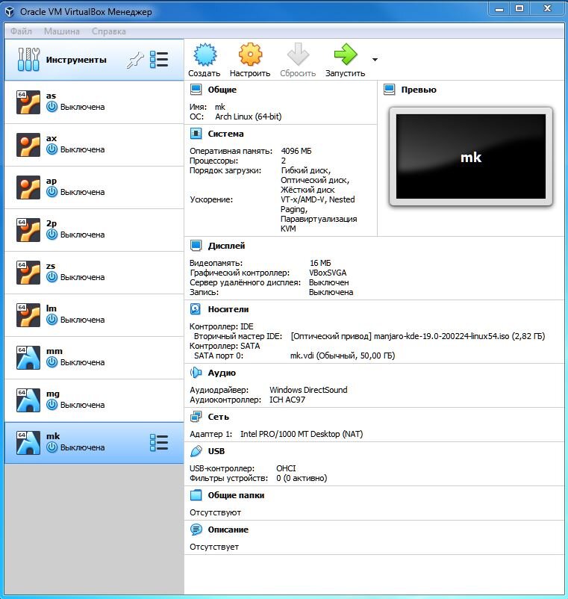Open USB section header link

216,451
